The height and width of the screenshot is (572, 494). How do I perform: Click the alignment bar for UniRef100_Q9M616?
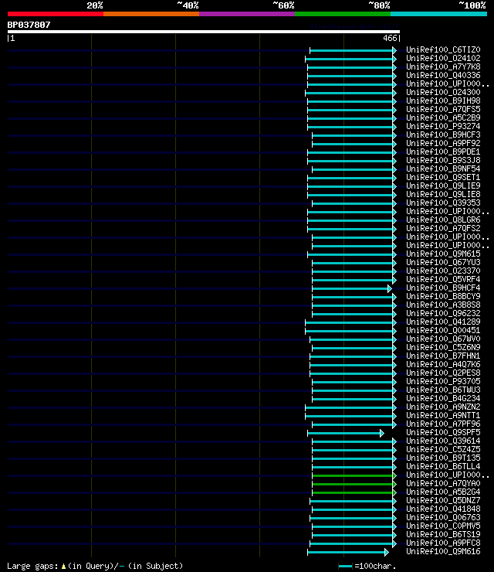click(348, 553)
